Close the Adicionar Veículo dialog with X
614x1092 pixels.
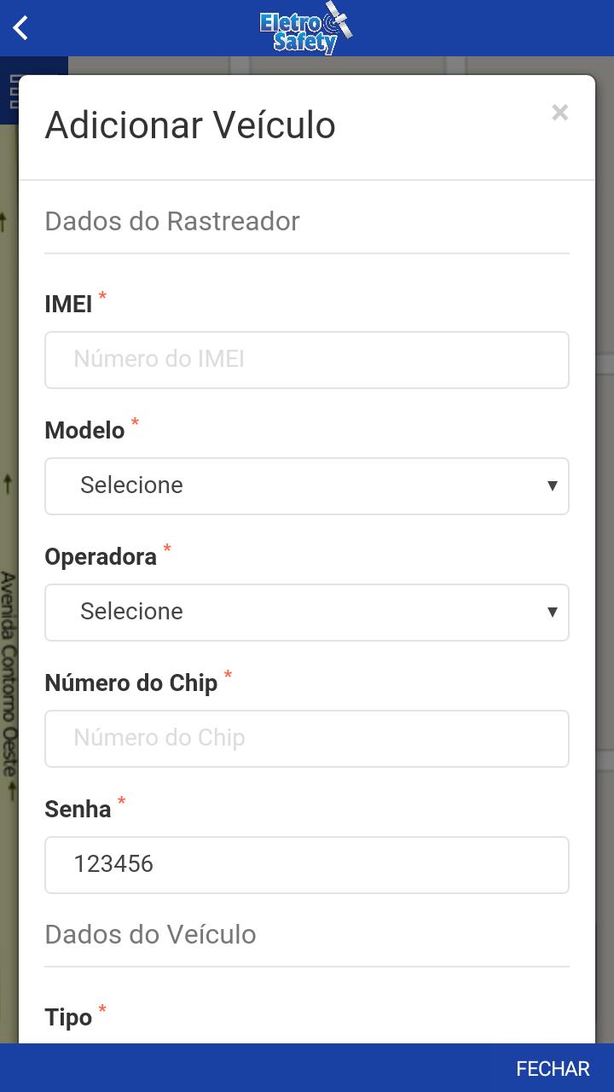559,112
